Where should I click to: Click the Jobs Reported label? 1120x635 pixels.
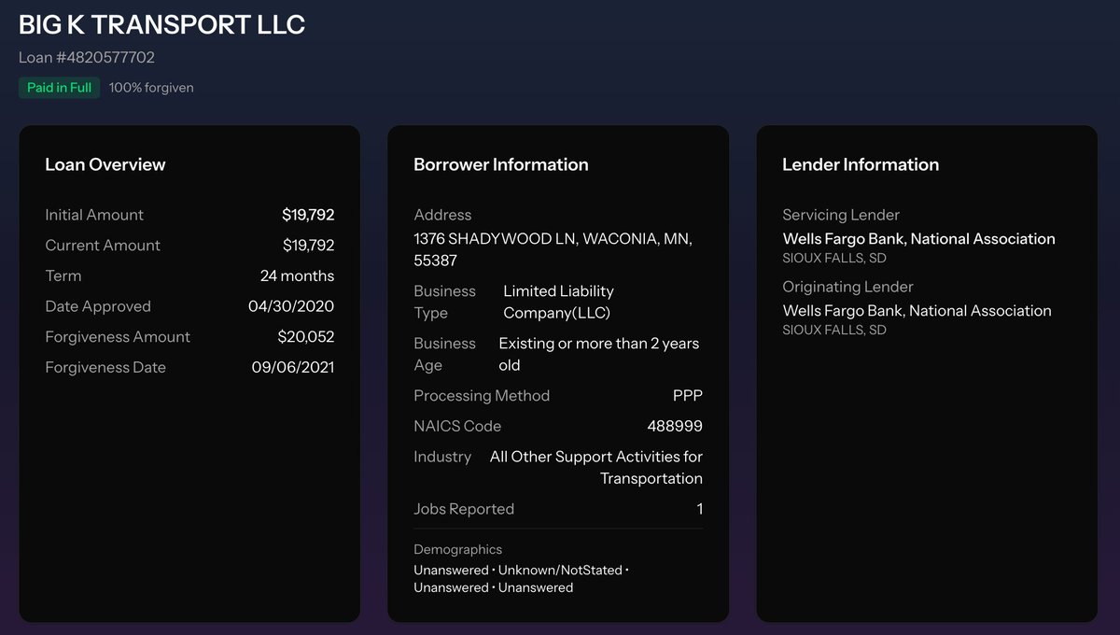464,509
